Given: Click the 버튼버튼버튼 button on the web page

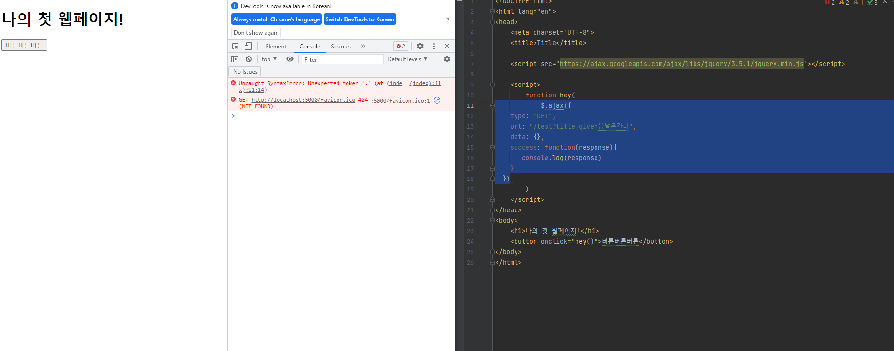Looking at the screenshot, I should coord(24,45).
